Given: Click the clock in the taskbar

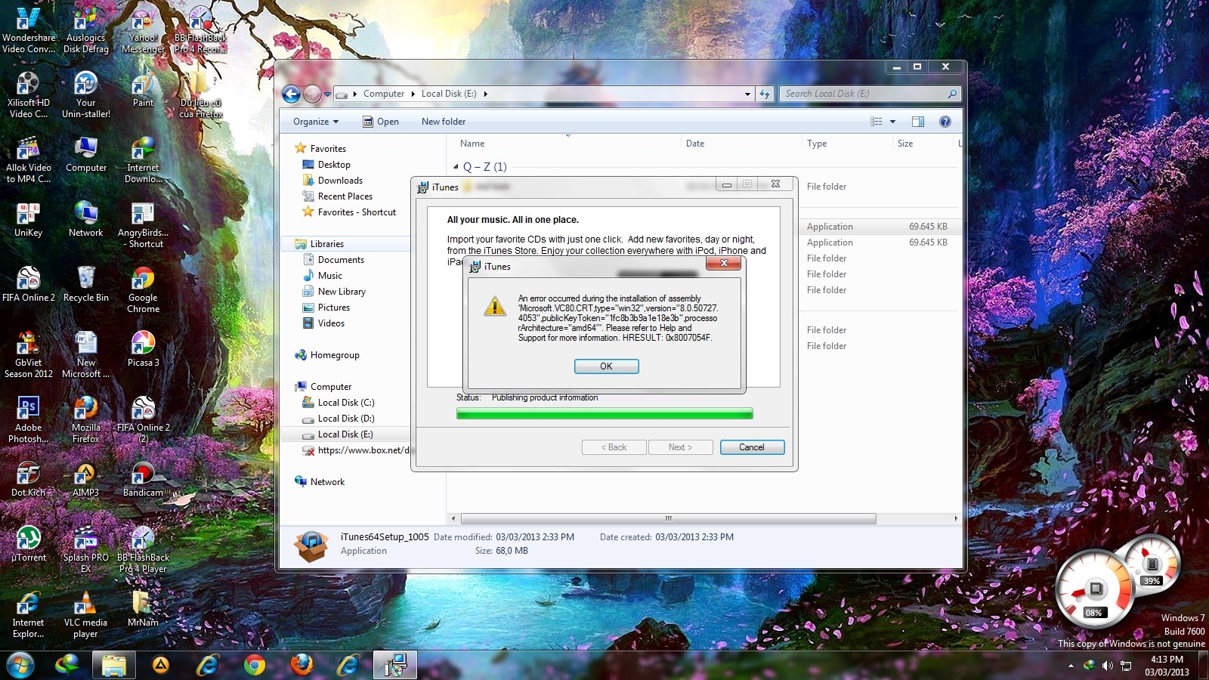Looking at the screenshot, I should click(1167, 666).
